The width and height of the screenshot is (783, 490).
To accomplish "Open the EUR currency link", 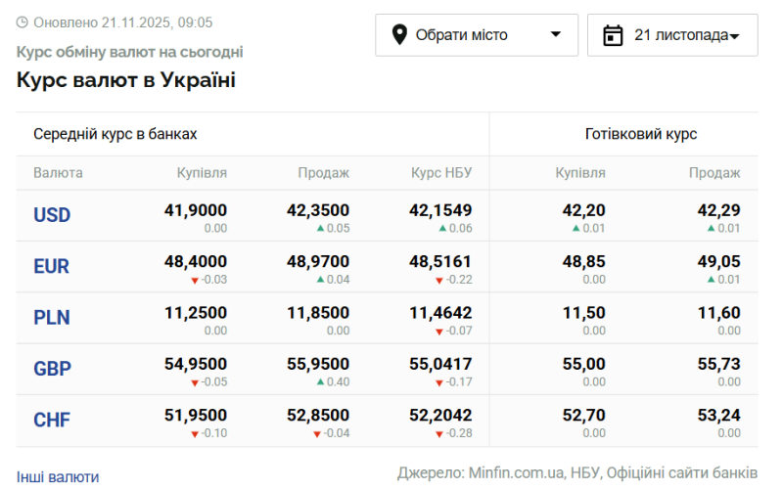I will [52, 266].
